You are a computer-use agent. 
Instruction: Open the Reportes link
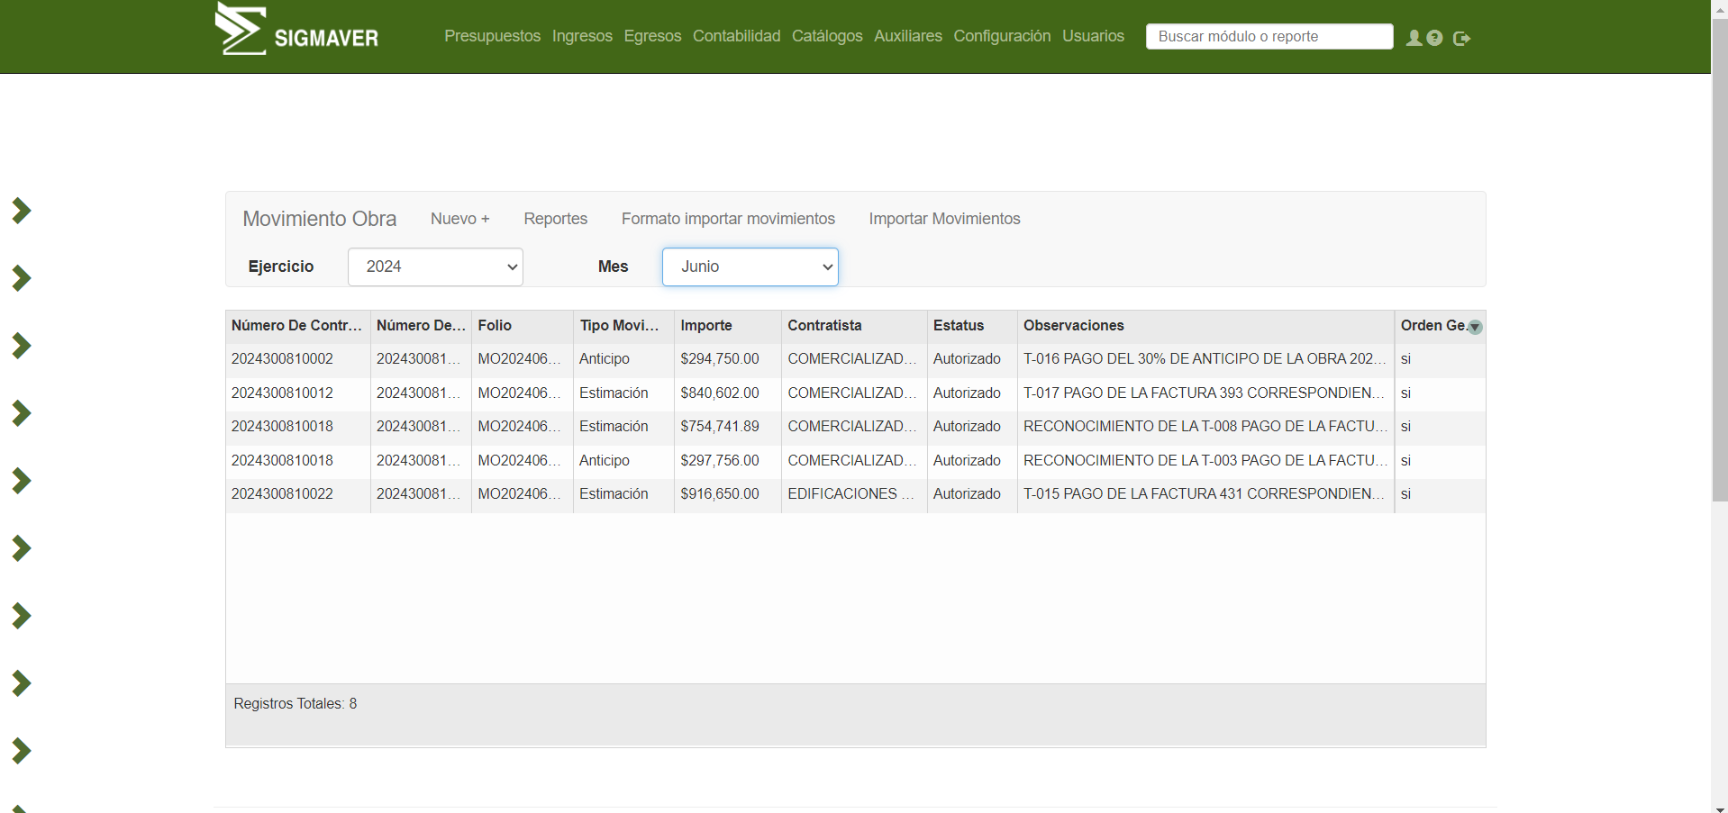click(556, 219)
